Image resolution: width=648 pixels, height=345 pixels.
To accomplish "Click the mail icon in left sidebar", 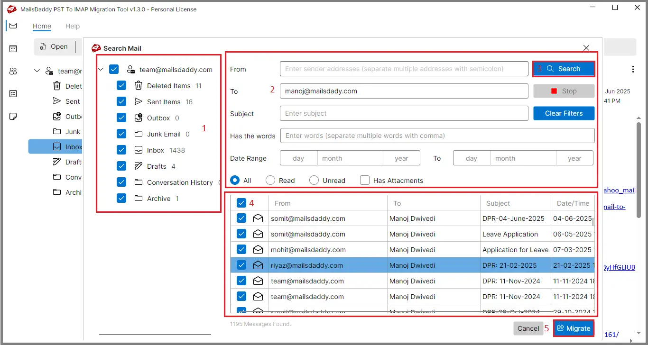I will click(x=13, y=26).
